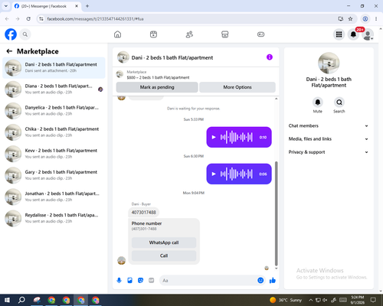Click the chat scroll-down arrow
Screen dimensions: 383x306
click(276, 269)
